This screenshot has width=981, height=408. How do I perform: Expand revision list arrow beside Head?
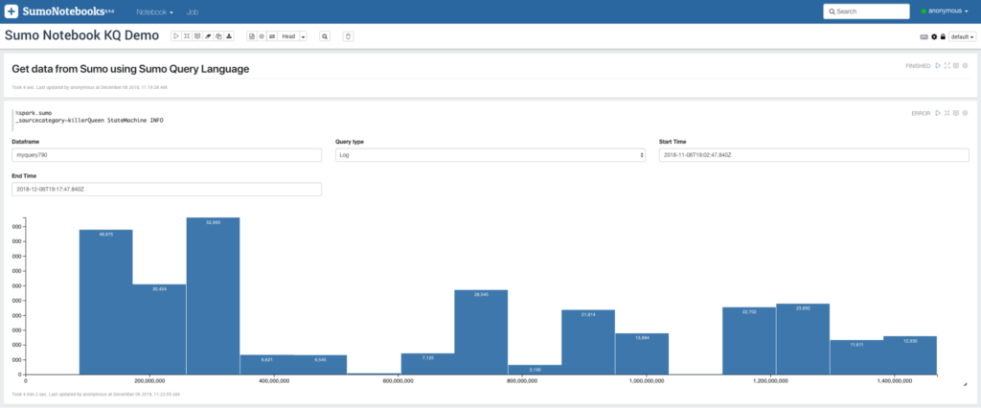pos(303,36)
